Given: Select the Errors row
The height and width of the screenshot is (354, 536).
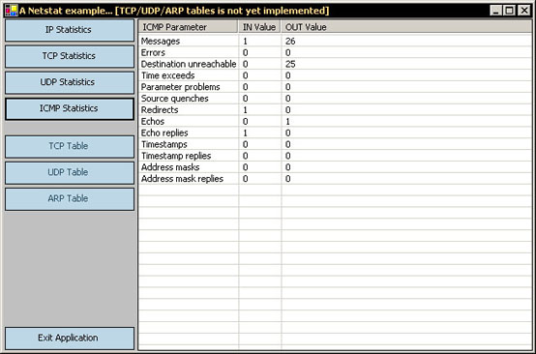Looking at the screenshot, I should pos(335,52).
